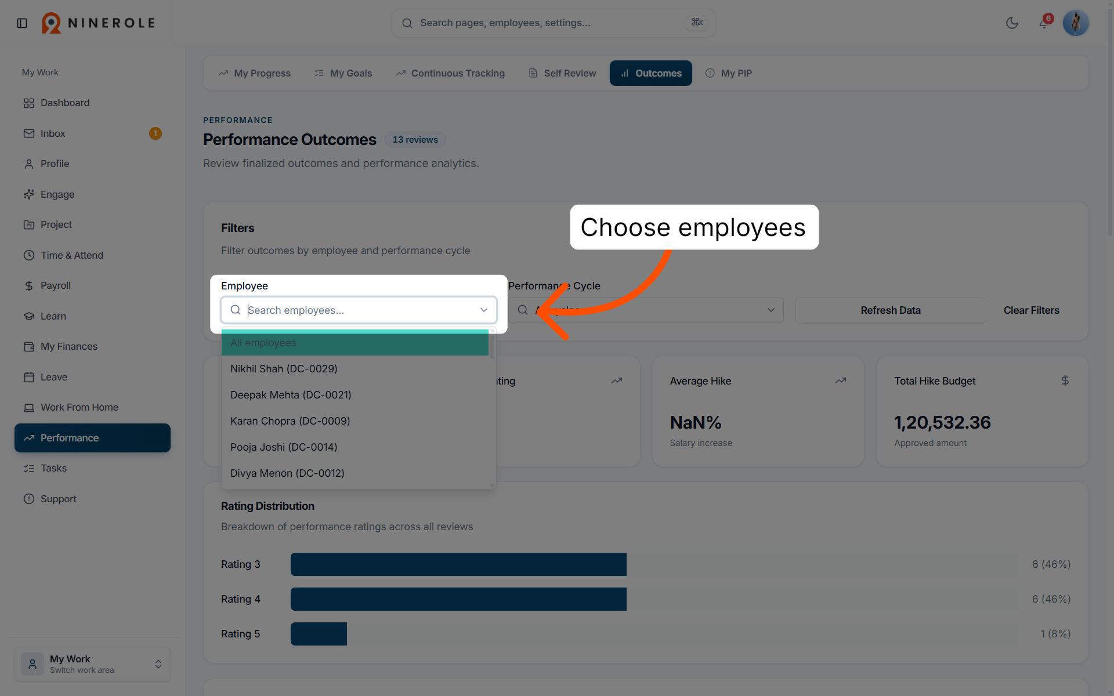Switch to the Continuous Tracking tab
The image size is (1114, 696).
pyautogui.click(x=450, y=73)
